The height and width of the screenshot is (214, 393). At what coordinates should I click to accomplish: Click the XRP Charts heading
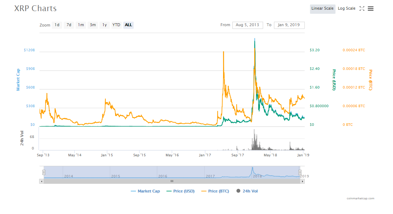35,9
